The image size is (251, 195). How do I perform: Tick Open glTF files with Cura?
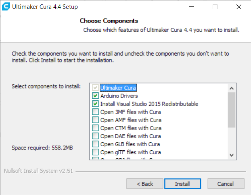[95, 152]
